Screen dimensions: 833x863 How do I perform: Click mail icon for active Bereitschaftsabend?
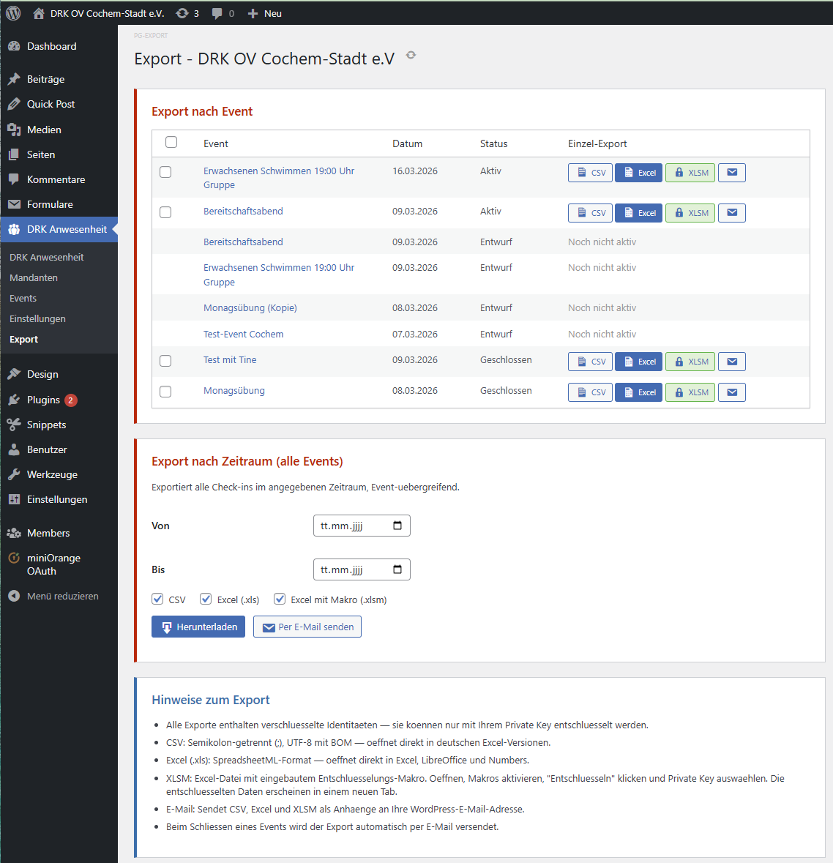(x=732, y=213)
